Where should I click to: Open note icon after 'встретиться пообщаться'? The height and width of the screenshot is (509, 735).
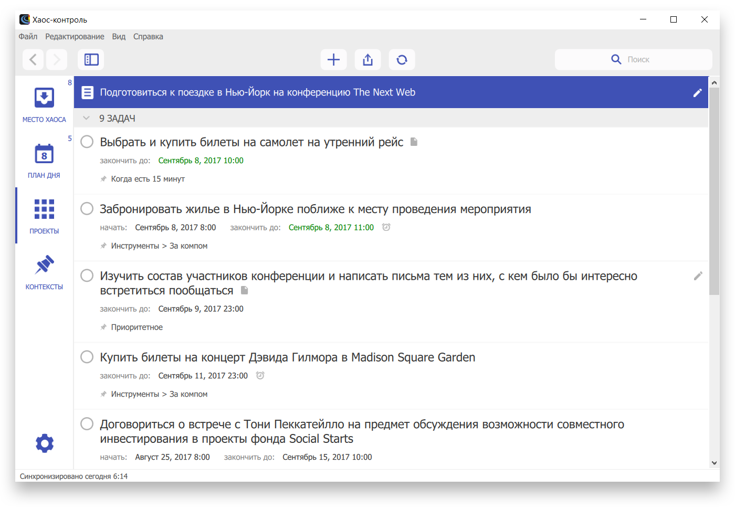coord(244,290)
